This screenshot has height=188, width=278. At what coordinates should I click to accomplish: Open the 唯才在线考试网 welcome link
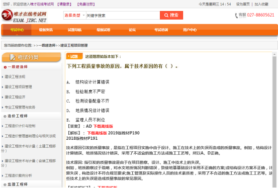42,4
